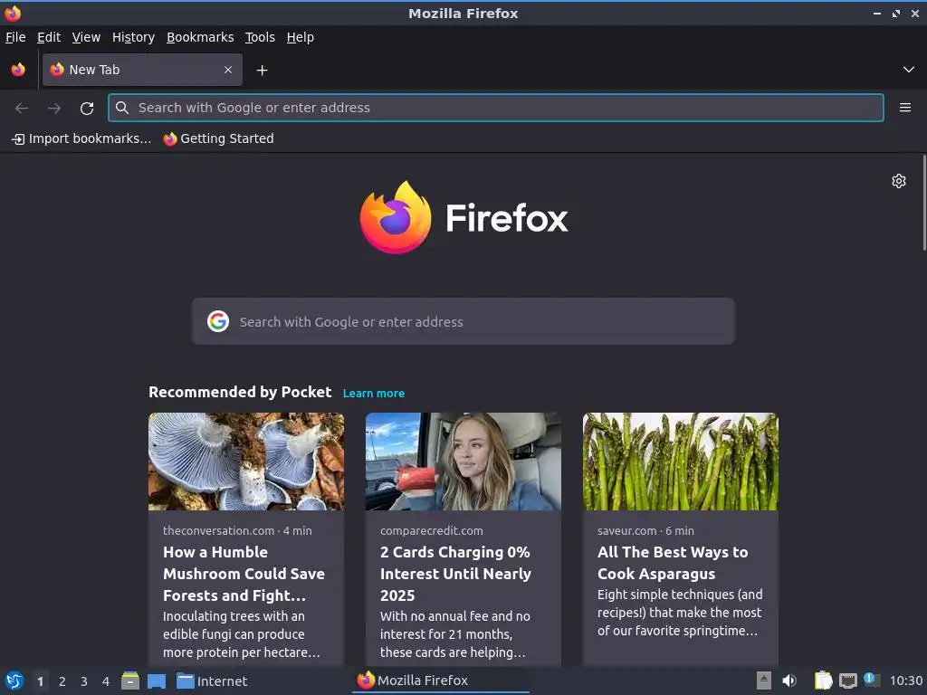Open the View menu
The image size is (927, 695).
pos(86,37)
